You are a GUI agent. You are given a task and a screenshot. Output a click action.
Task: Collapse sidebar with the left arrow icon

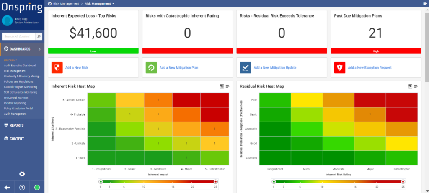7,187
